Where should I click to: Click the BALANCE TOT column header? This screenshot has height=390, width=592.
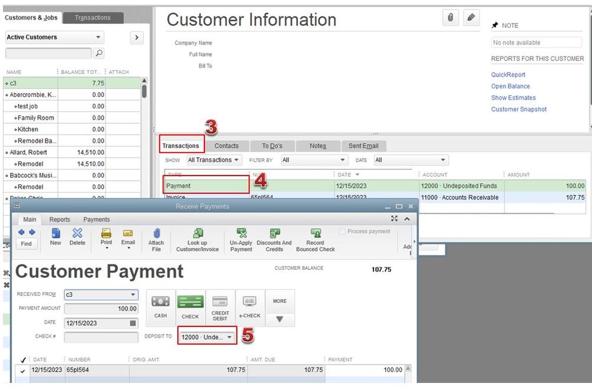(80, 72)
